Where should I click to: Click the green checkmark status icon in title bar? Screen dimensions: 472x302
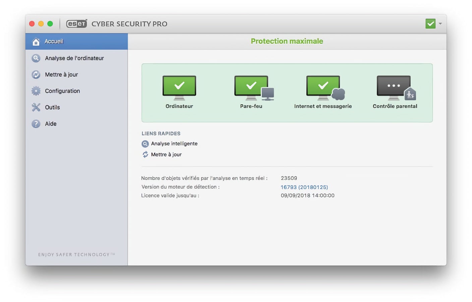430,24
